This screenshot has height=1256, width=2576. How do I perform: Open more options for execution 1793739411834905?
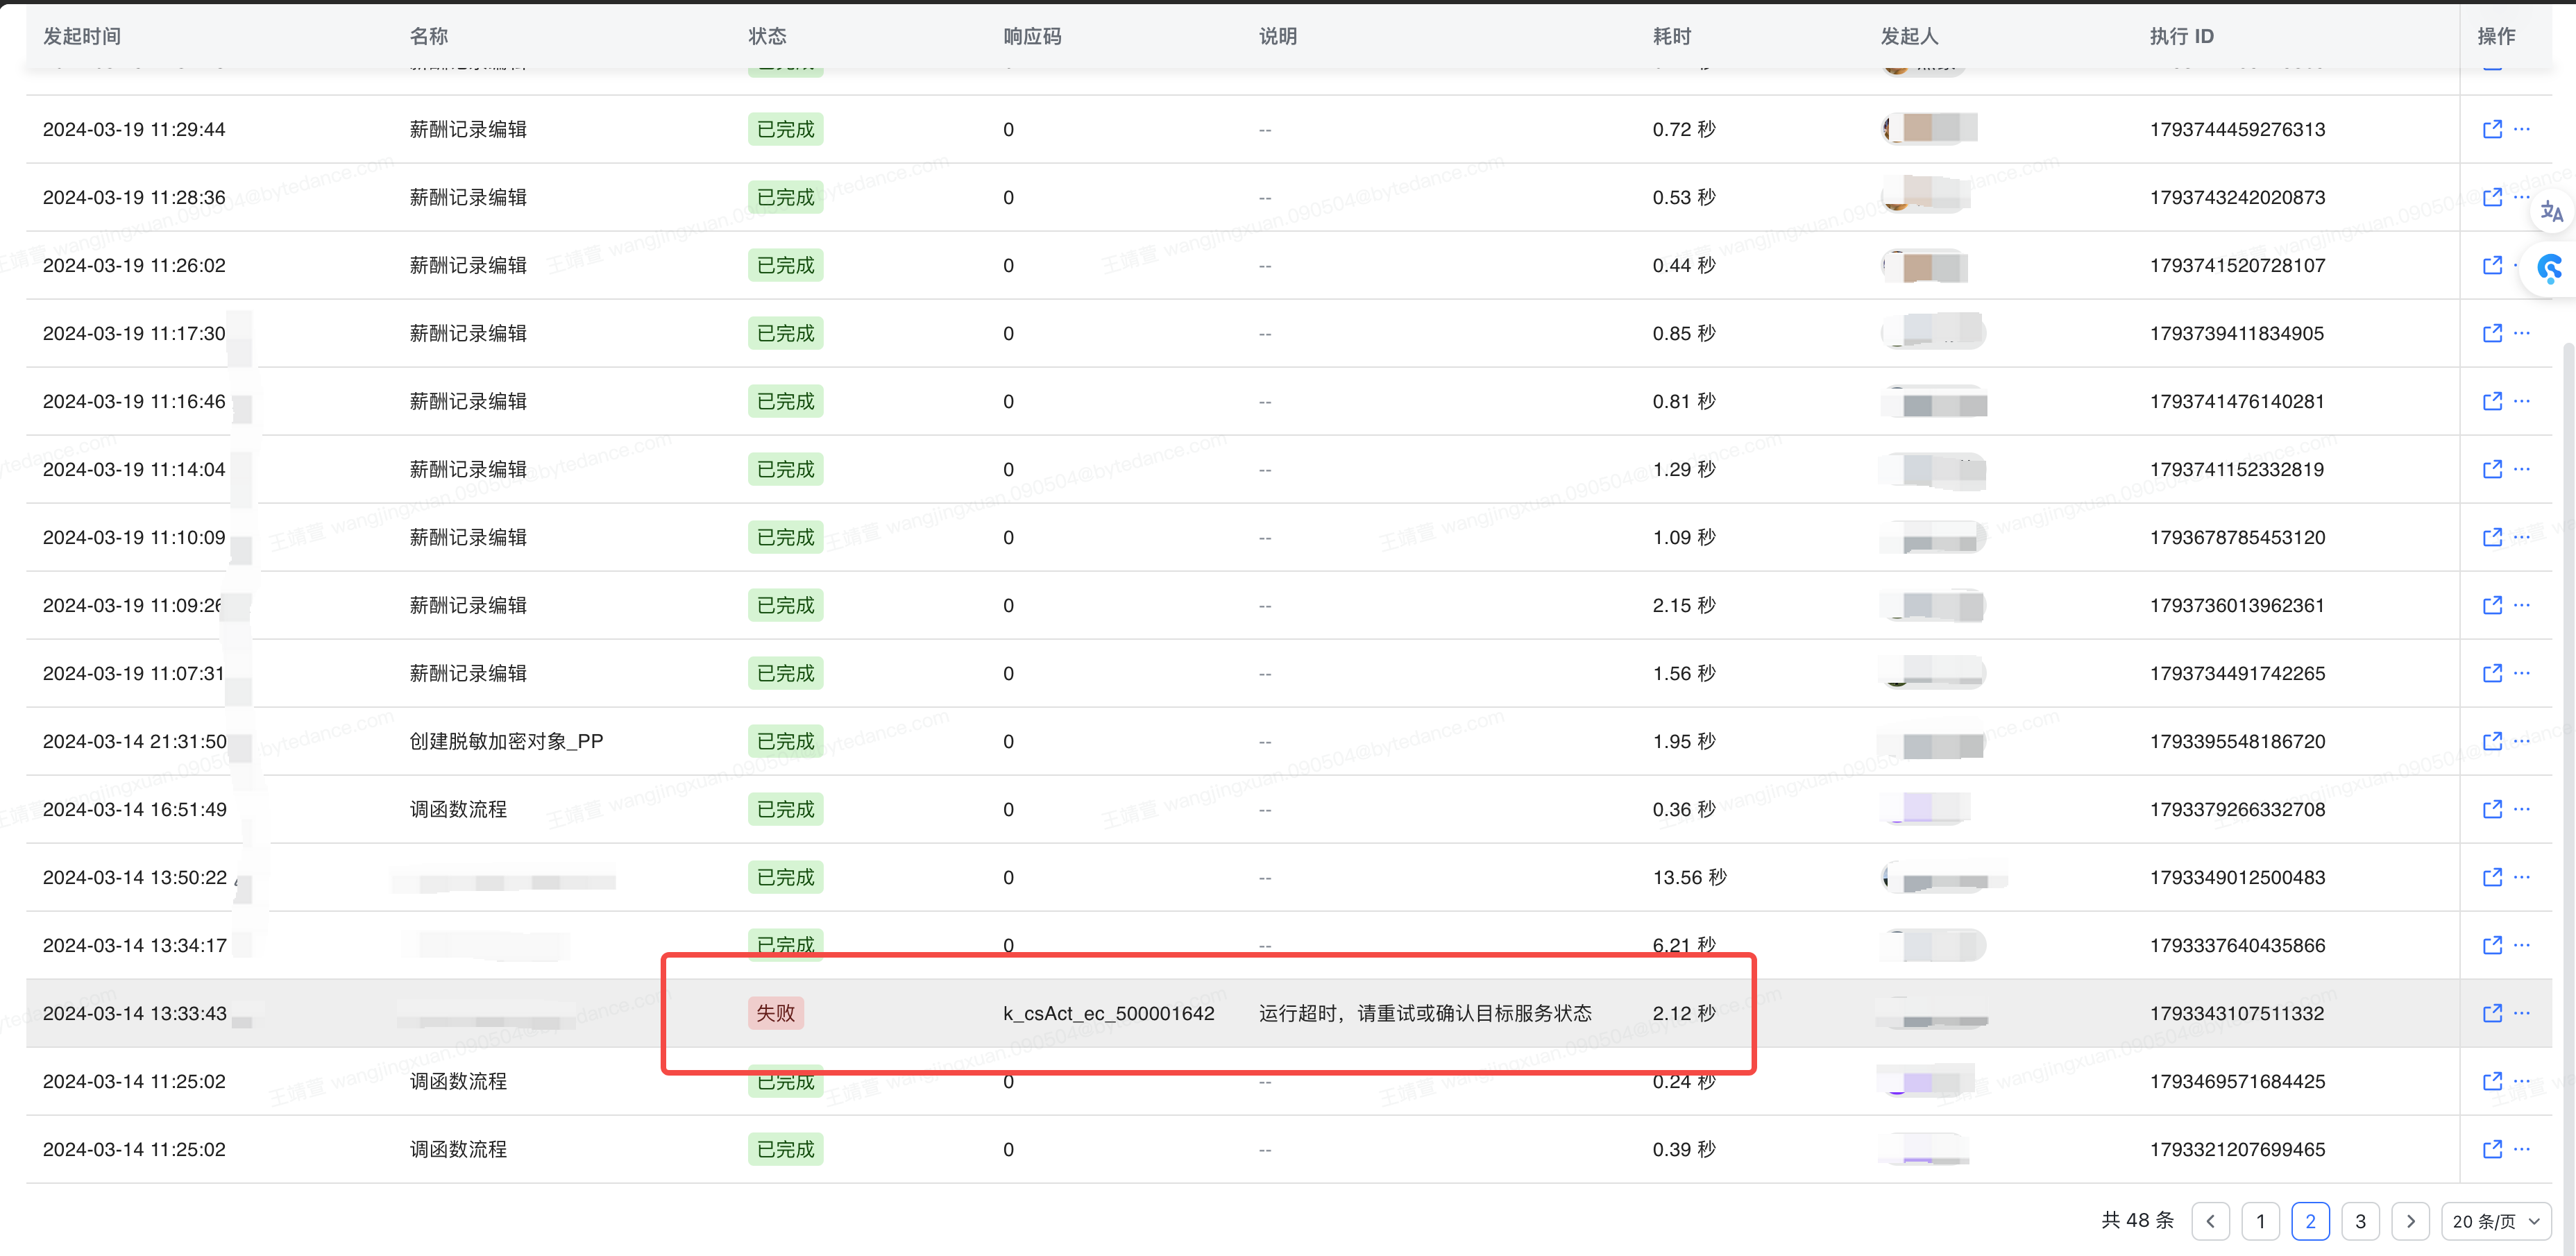2522,333
